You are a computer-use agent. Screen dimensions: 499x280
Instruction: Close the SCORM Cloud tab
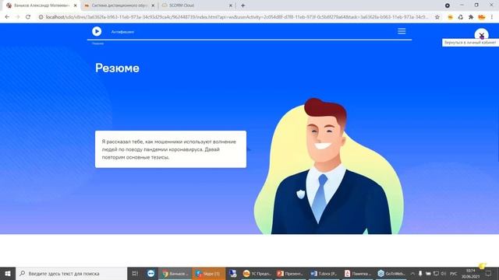pos(231,5)
